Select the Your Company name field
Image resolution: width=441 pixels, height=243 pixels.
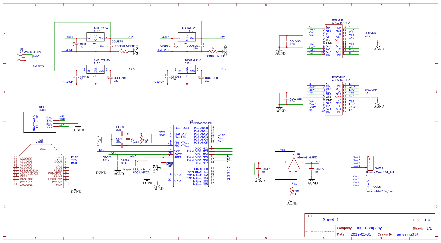(x=369, y=228)
